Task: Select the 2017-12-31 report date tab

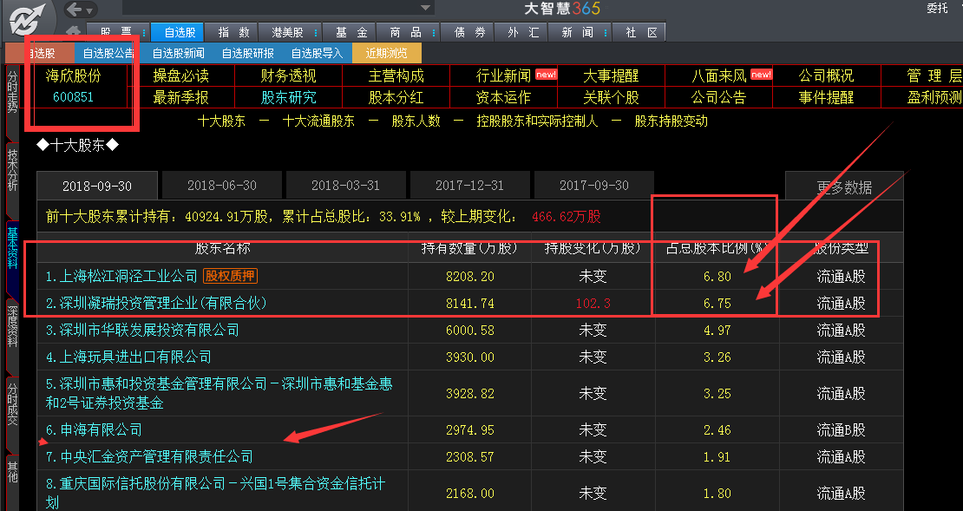Action: click(470, 185)
